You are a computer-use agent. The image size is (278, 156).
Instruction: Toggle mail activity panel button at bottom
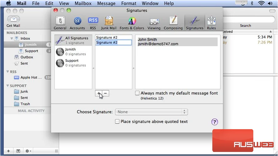tap(18, 151)
